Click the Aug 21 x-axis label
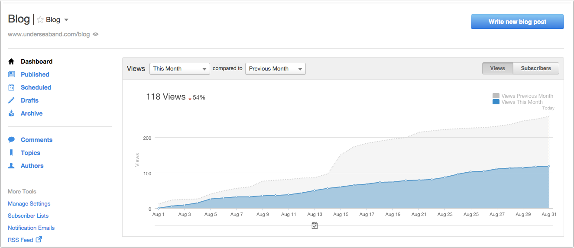 coord(419,214)
